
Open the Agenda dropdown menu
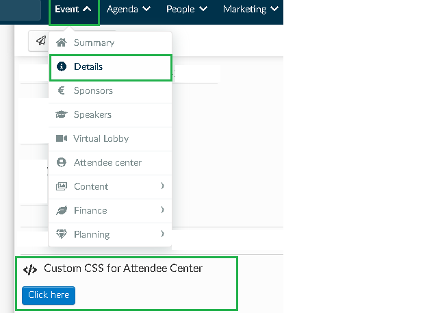[x=129, y=10]
